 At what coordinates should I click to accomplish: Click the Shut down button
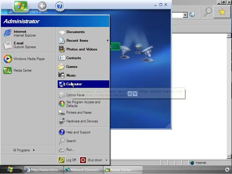point(91,160)
